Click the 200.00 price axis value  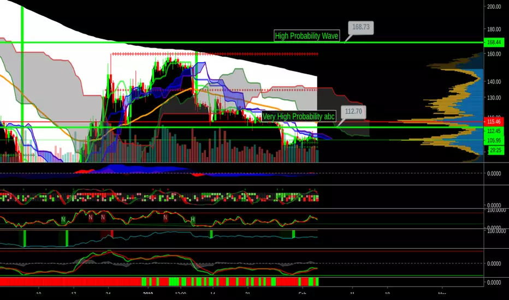tap(494, 7)
